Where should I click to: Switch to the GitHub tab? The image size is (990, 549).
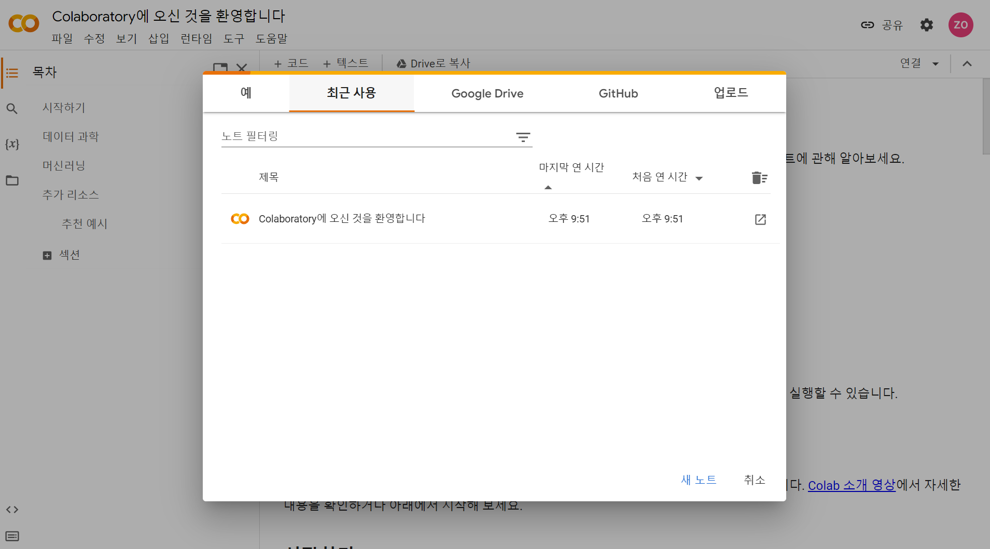[x=618, y=93]
